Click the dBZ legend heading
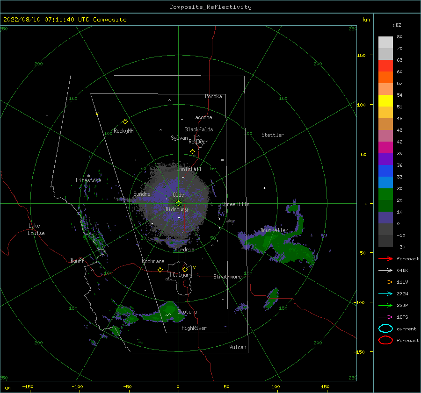This screenshot has height=393, width=421. pyautogui.click(x=397, y=25)
